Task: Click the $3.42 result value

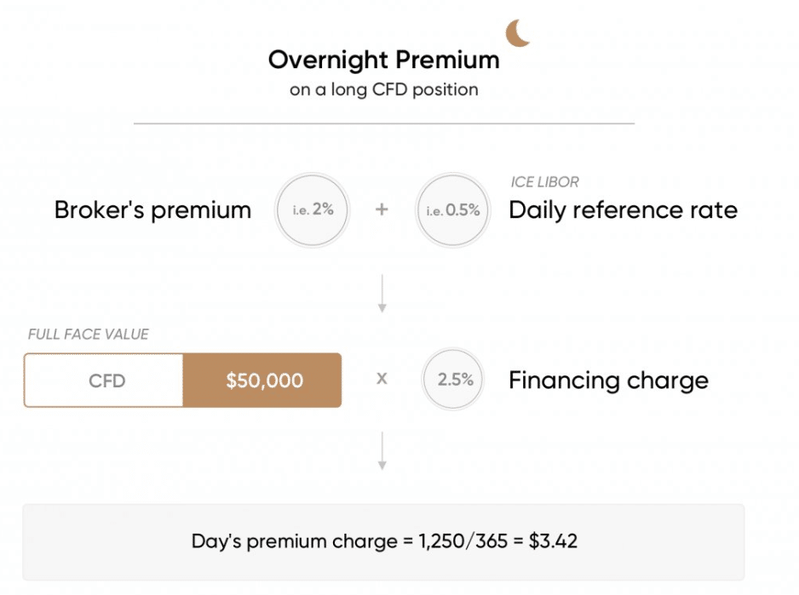Action: (x=553, y=541)
